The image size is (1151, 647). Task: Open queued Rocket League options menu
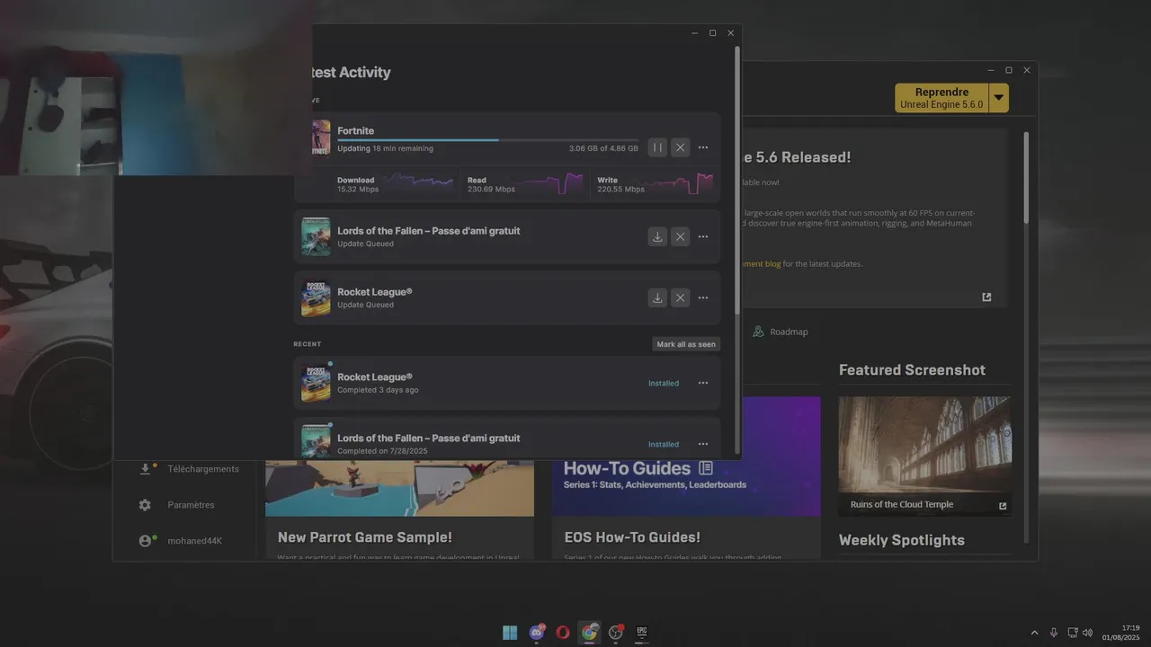[x=703, y=297]
